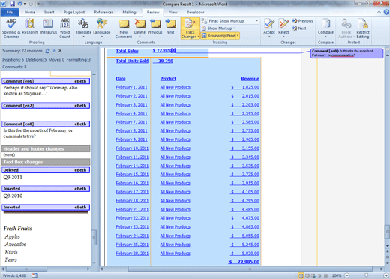The image size is (390, 279).
Task: Open the File tab
Action: tap(10, 12)
